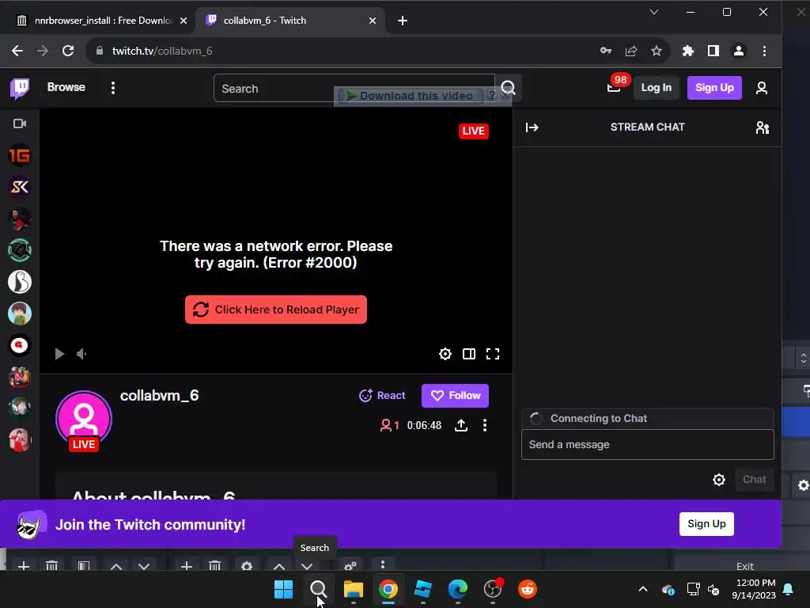Open the red speech-bubble channel avatar in the sidebar
The height and width of the screenshot is (608, 810).
pyautogui.click(x=20, y=345)
